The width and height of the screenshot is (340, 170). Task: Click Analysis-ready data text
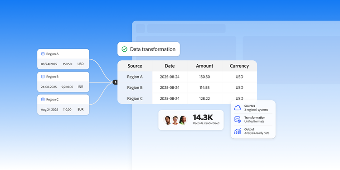pos(257,133)
